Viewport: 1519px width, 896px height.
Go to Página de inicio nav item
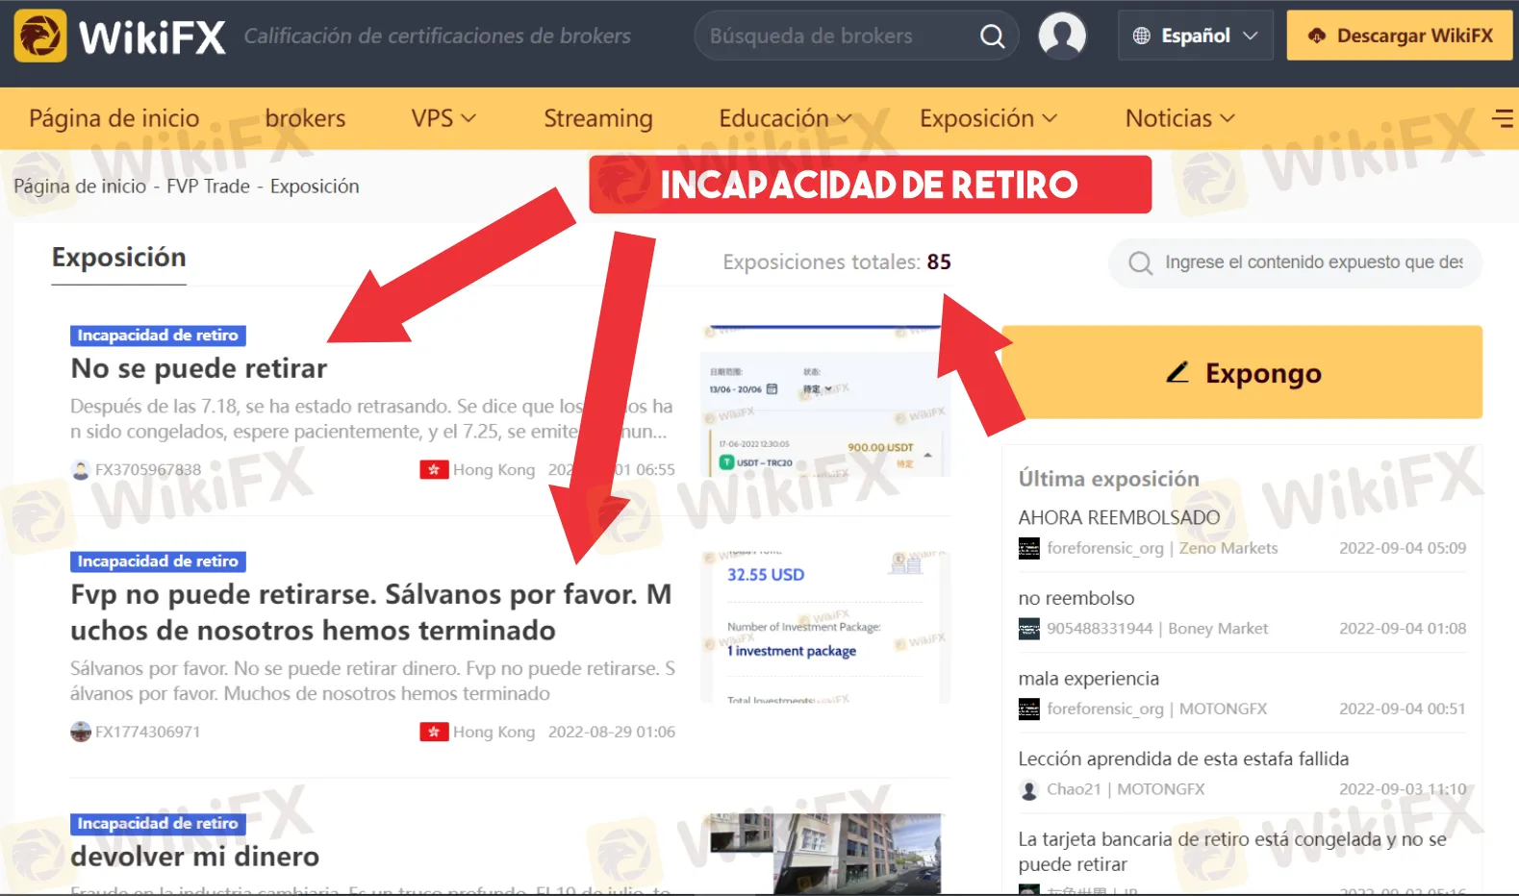pos(114,118)
